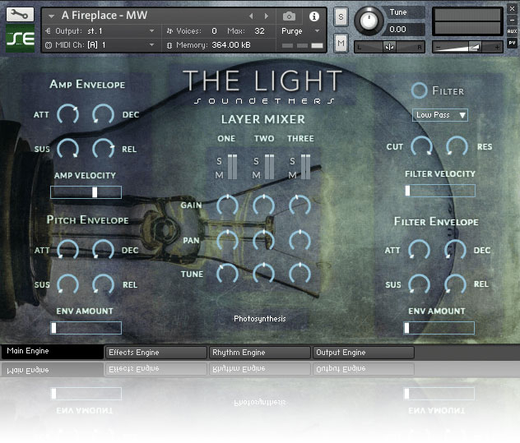Click the SE Soundethers logo
The image size is (520, 443).
pos(20,39)
